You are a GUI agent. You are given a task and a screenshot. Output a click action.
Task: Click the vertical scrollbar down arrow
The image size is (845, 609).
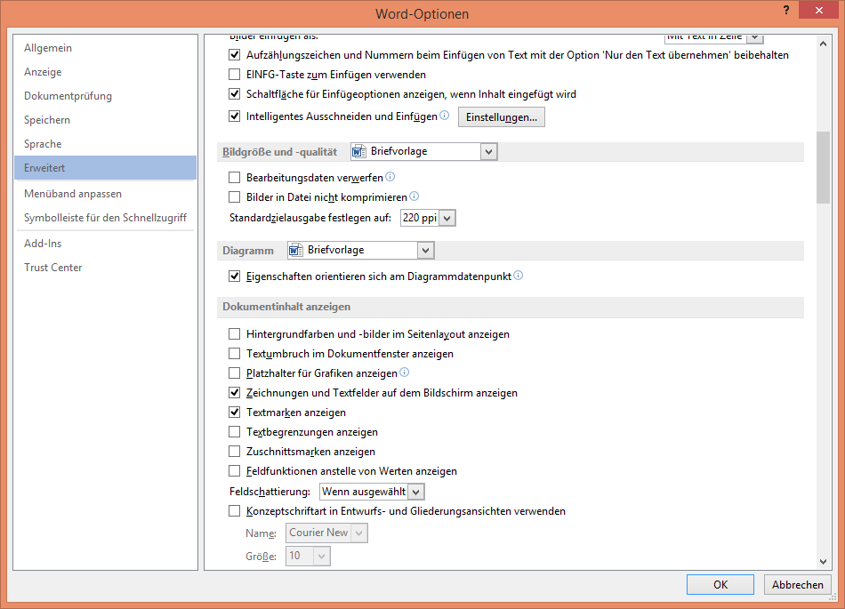(x=823, y=561)
